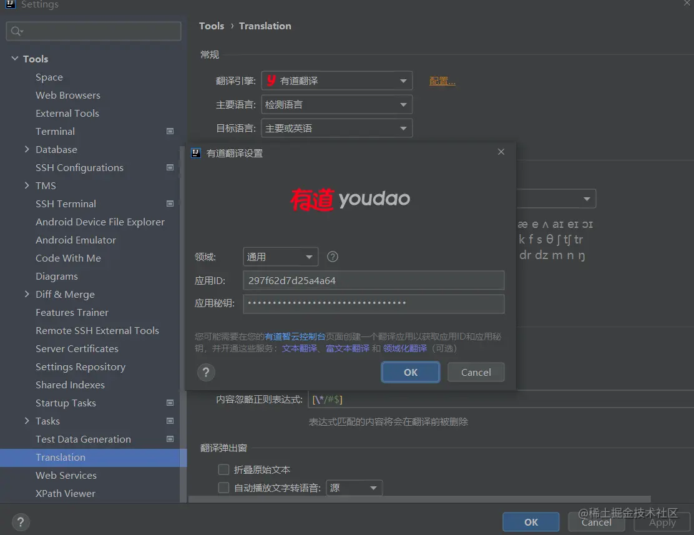Click the 内容忽略正则表达式 input field

pos(500,400)
